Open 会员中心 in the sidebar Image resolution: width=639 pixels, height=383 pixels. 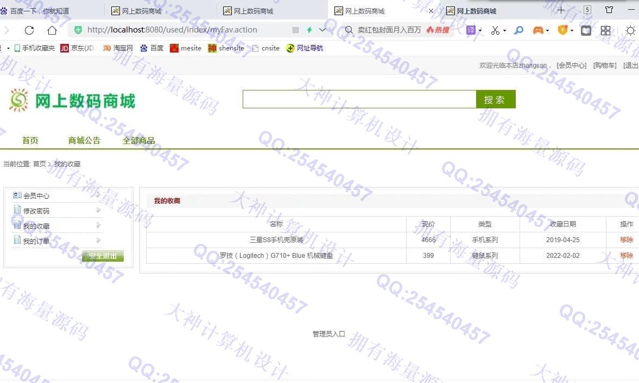pos(36,196)
